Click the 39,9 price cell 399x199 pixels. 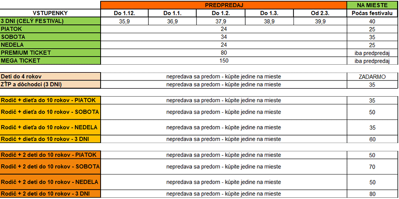(320, 21)
